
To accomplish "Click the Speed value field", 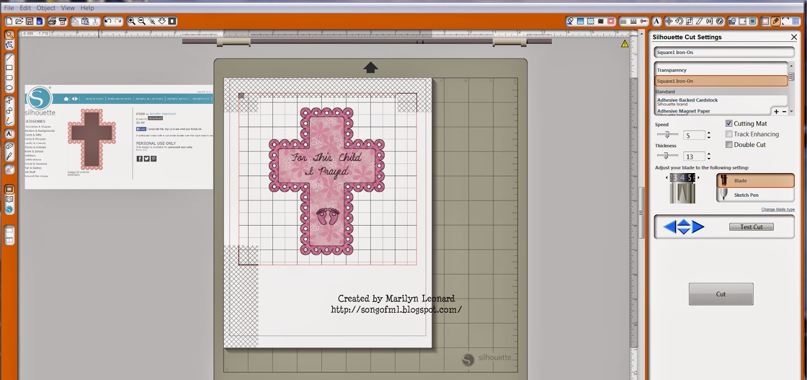I will click(x=694, y=135).
